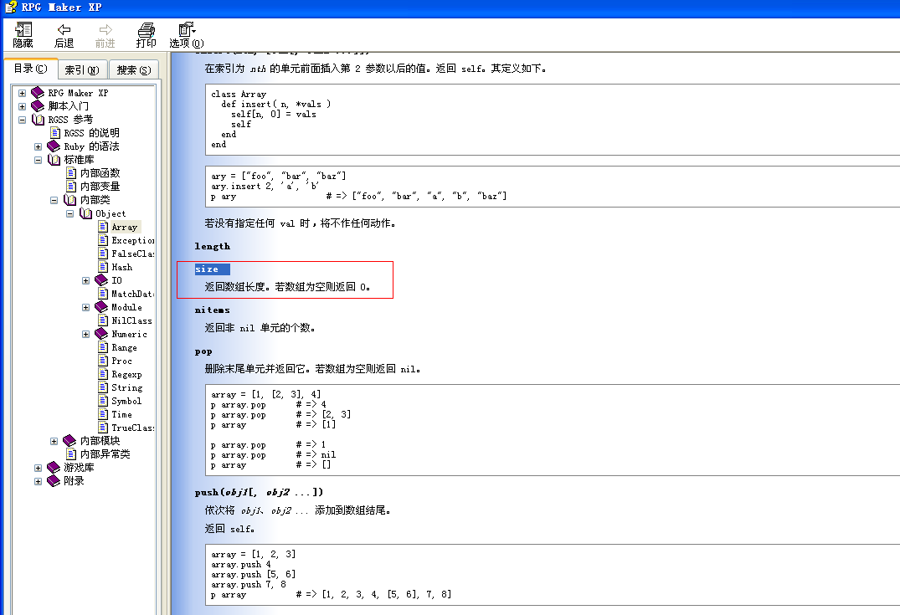This screenshot has height=615, width=900.
Task: Open the 选项 options toolbar menu
Action: tap(187, 35)
